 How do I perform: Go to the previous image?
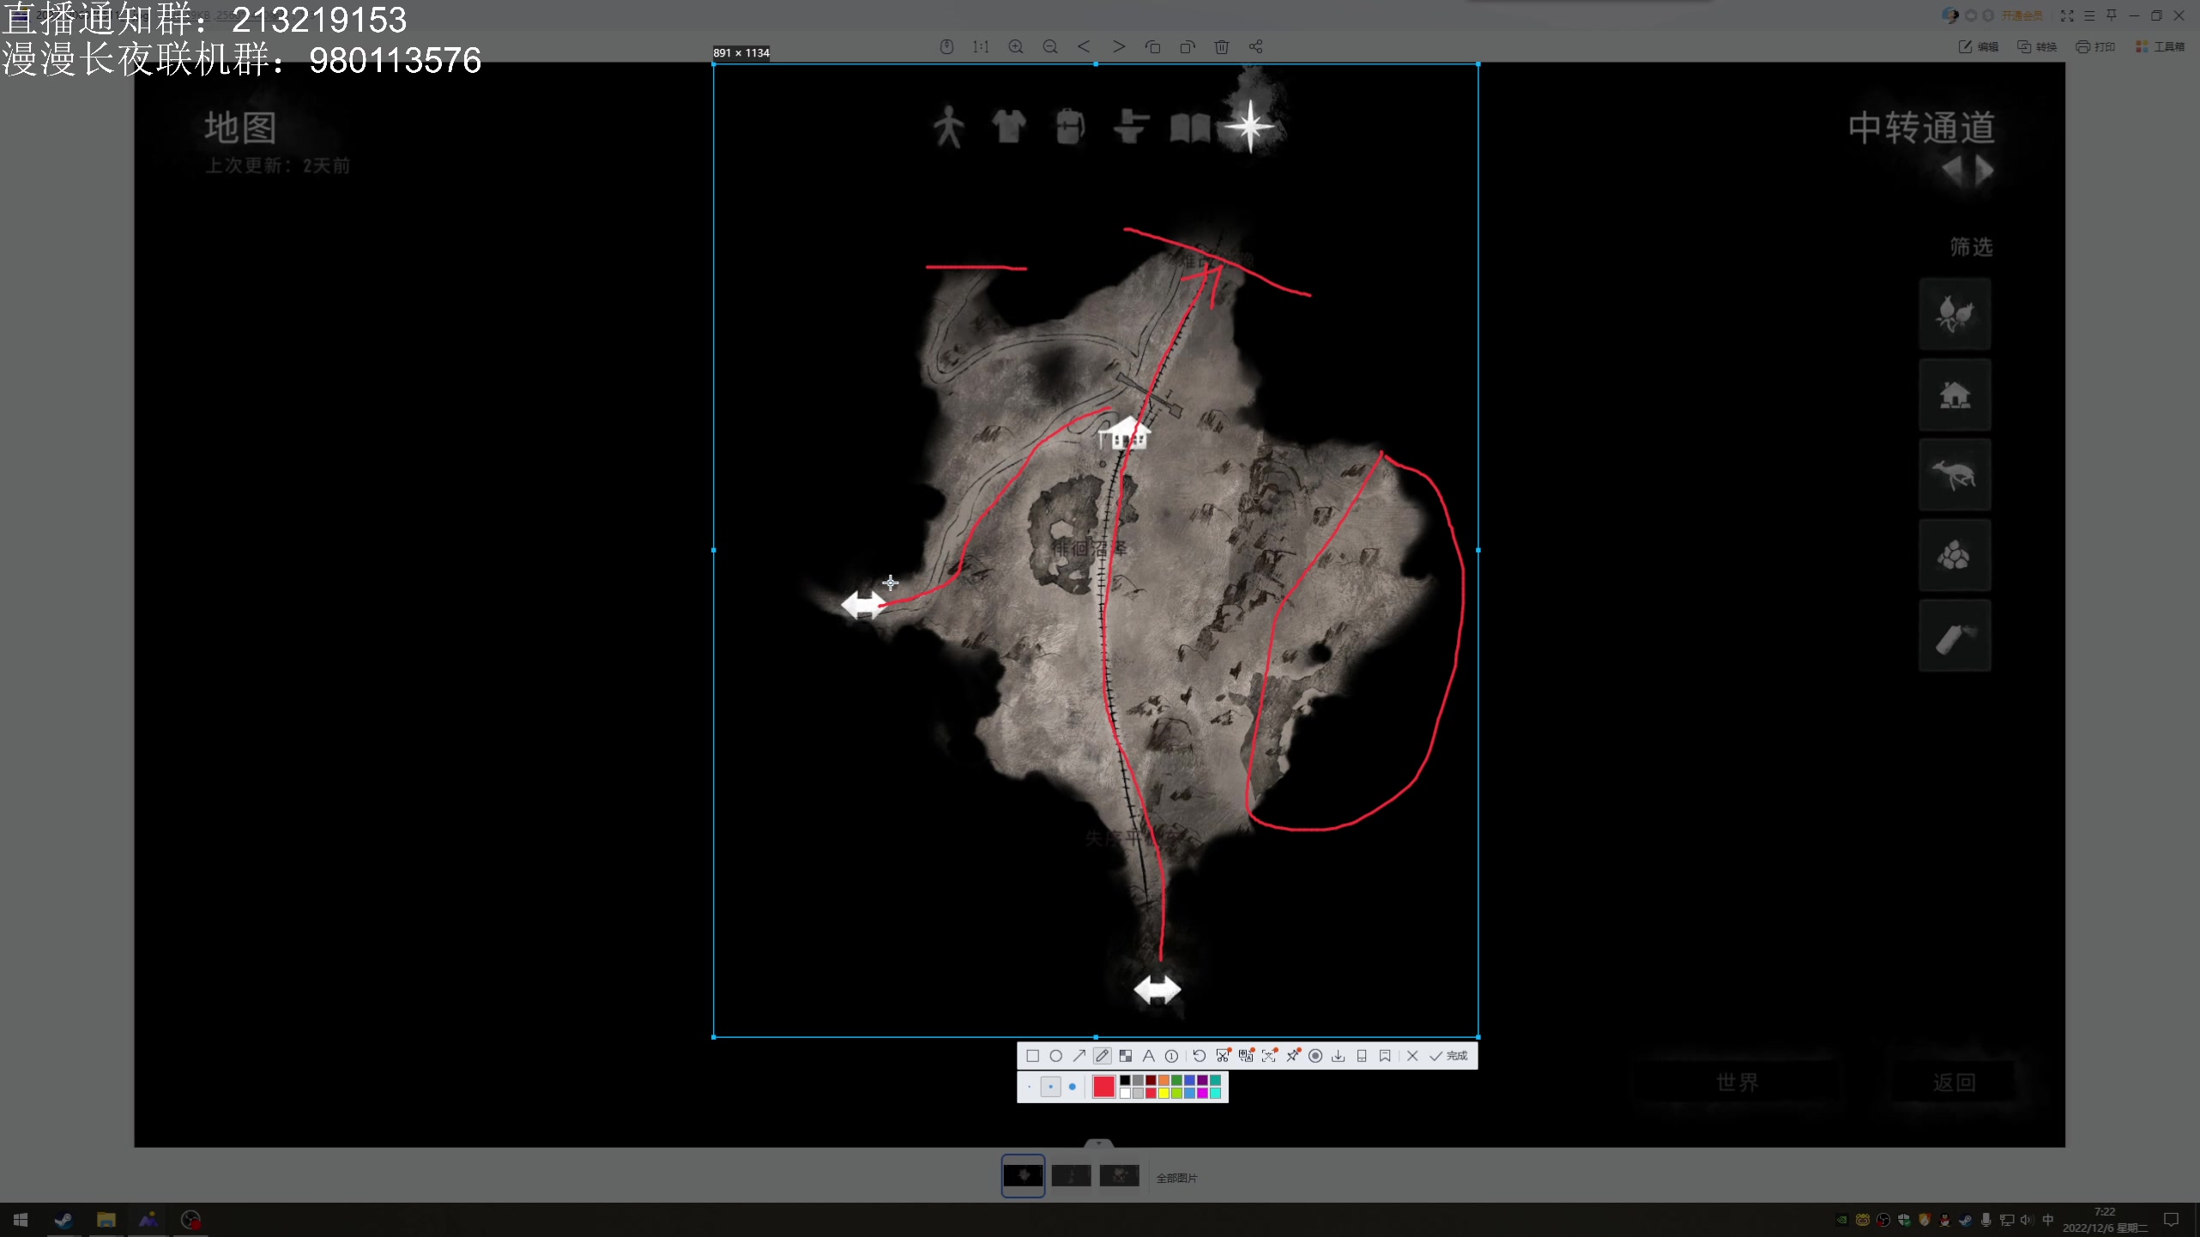1084,46
